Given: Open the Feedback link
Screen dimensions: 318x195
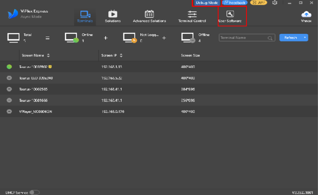Looking at the screenshot, I should [234, 3].
